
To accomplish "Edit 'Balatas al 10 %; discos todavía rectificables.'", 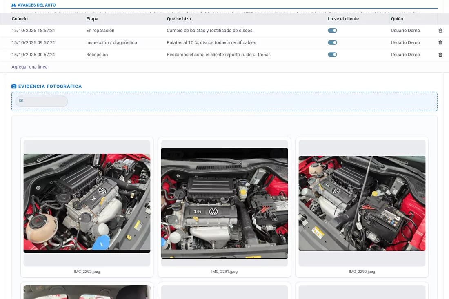I will (212, 43).
